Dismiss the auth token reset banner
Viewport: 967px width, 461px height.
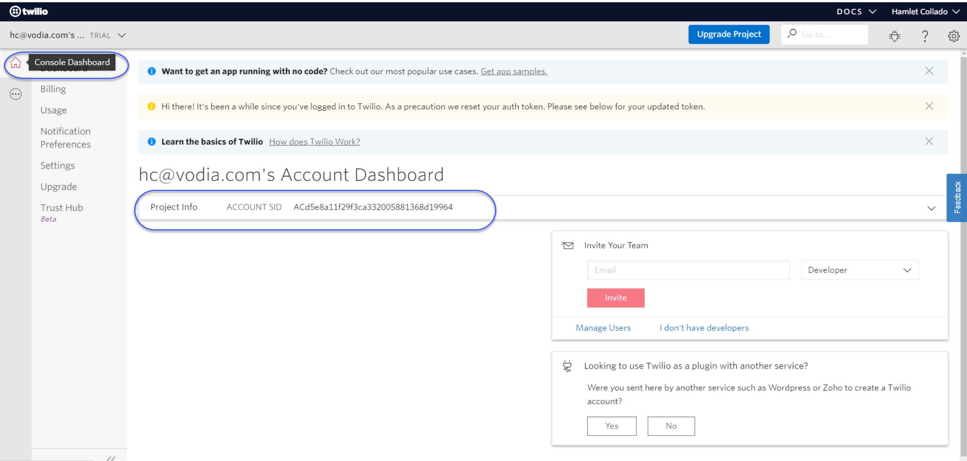point(929,106)
